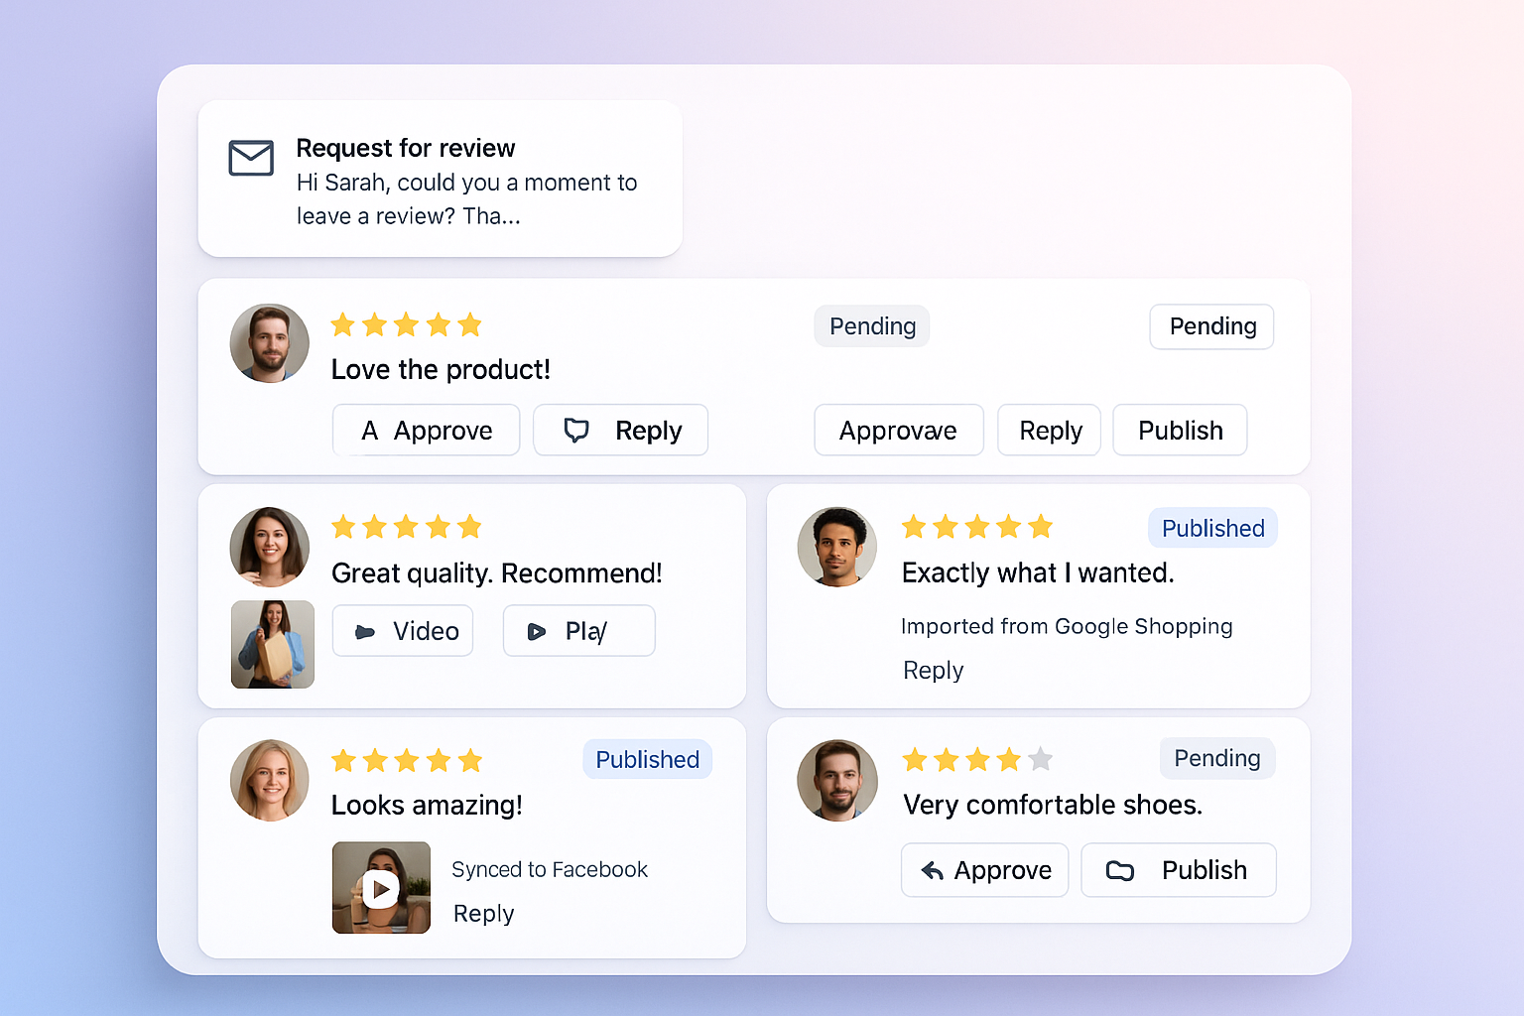This screenshot has width=1524, height=1016.
Task: Click the folder icon on shoes Publish button
Action: coord(1120,871)
